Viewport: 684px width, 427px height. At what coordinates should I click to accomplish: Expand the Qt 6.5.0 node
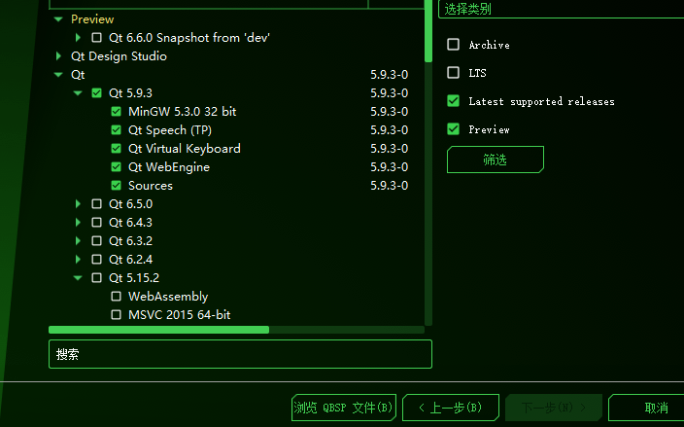pyautogui.click(x=78, y=204)
